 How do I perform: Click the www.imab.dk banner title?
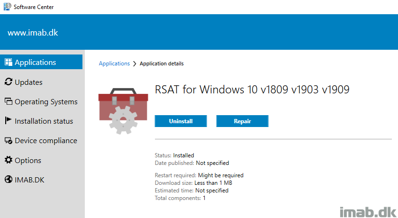point(33,33)
